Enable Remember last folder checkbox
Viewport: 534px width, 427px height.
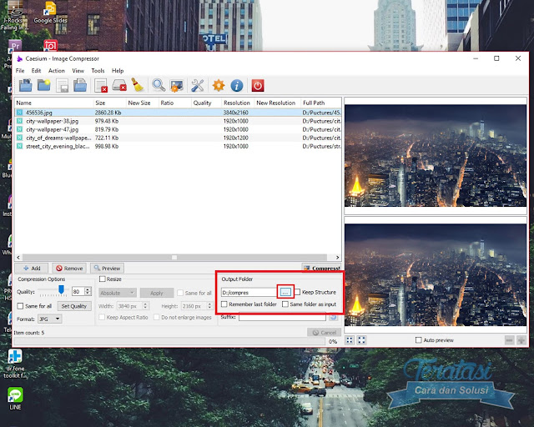[224, 304]
